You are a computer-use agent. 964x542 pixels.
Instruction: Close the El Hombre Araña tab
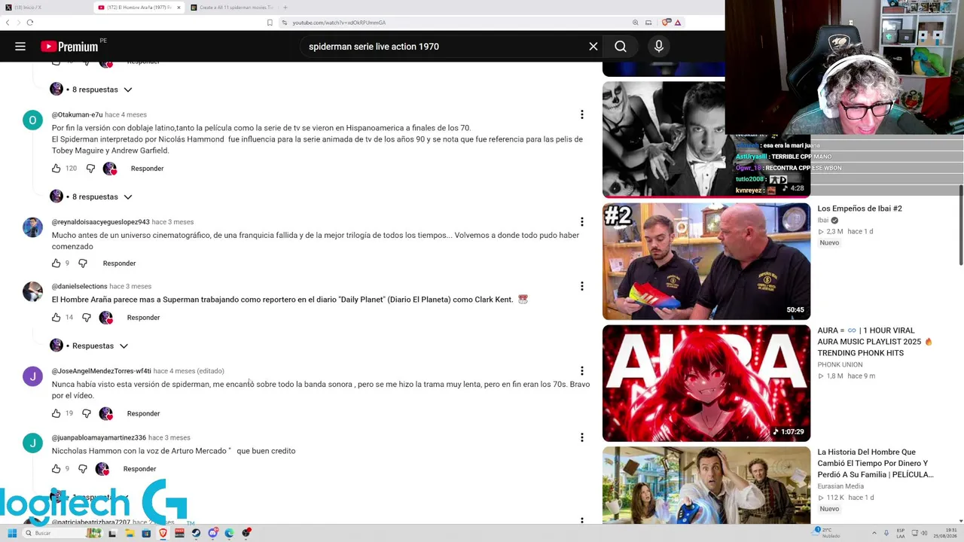point(178,8)
